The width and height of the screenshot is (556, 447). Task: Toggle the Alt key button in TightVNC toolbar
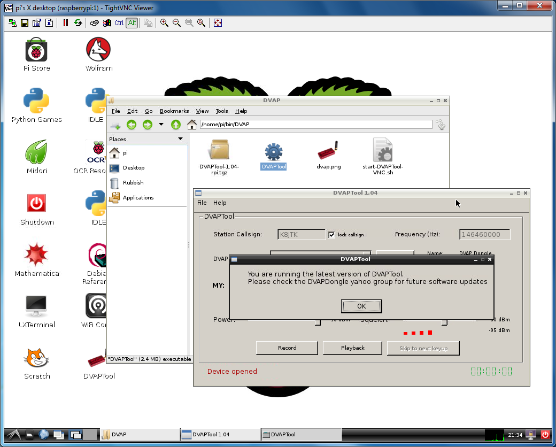[x=132, y=23]
